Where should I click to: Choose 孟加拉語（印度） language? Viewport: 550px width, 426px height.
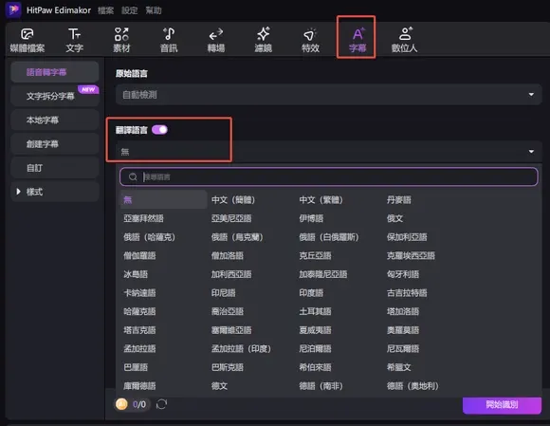click(241, 348)
